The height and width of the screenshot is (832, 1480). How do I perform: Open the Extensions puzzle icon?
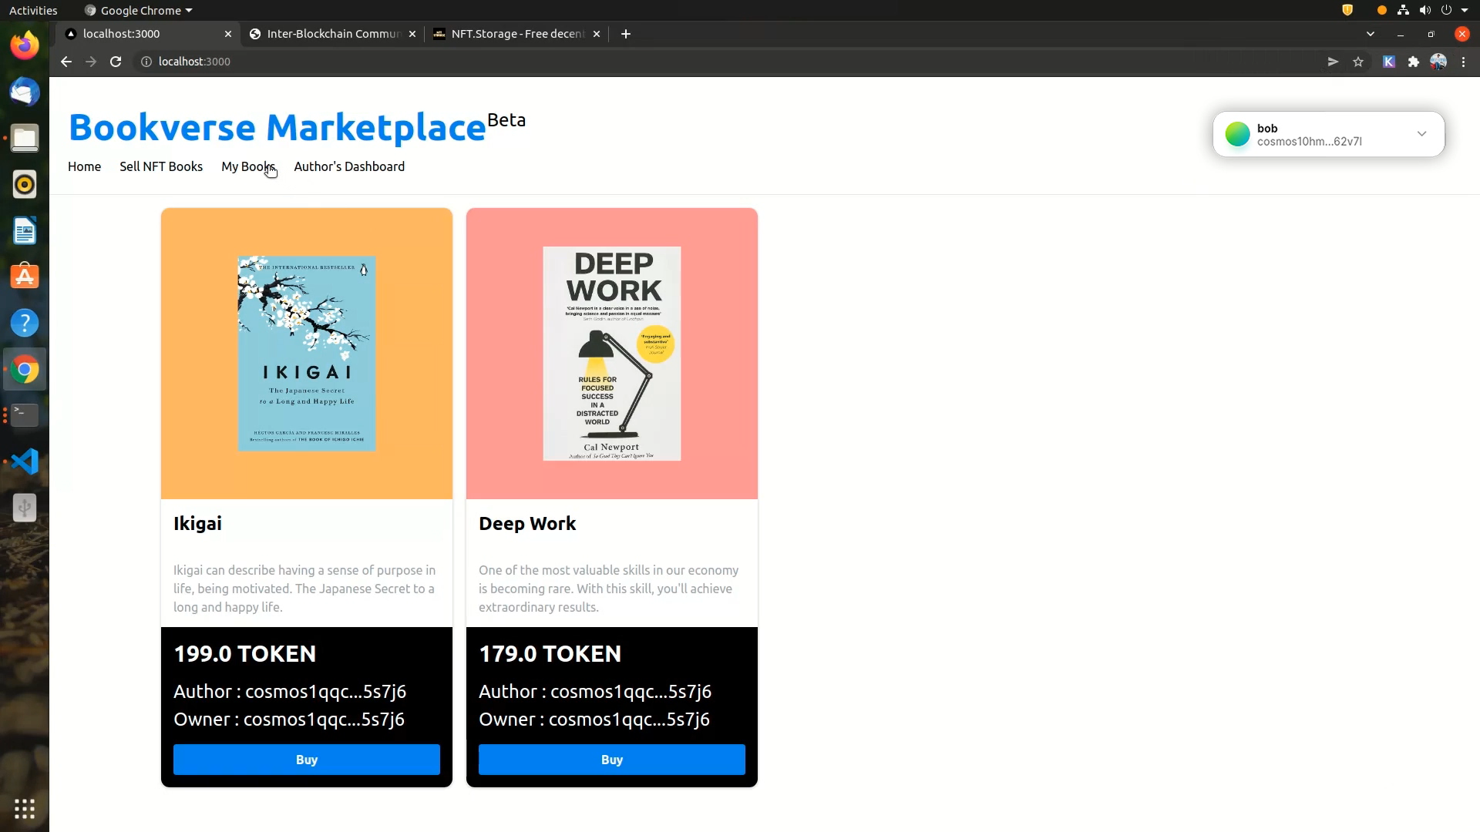coord(1413,62)
